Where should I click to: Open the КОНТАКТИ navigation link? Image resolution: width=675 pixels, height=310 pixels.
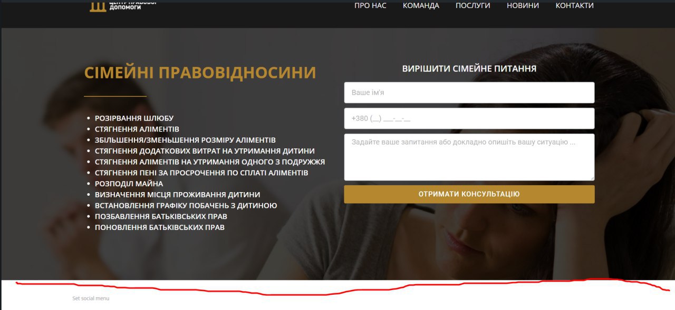(x=574, y=6)
